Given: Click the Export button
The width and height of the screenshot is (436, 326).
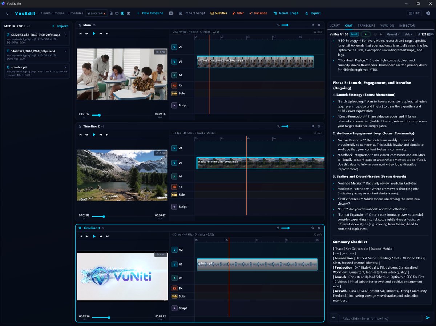Looking at the screenshot, I should point(313,13).
